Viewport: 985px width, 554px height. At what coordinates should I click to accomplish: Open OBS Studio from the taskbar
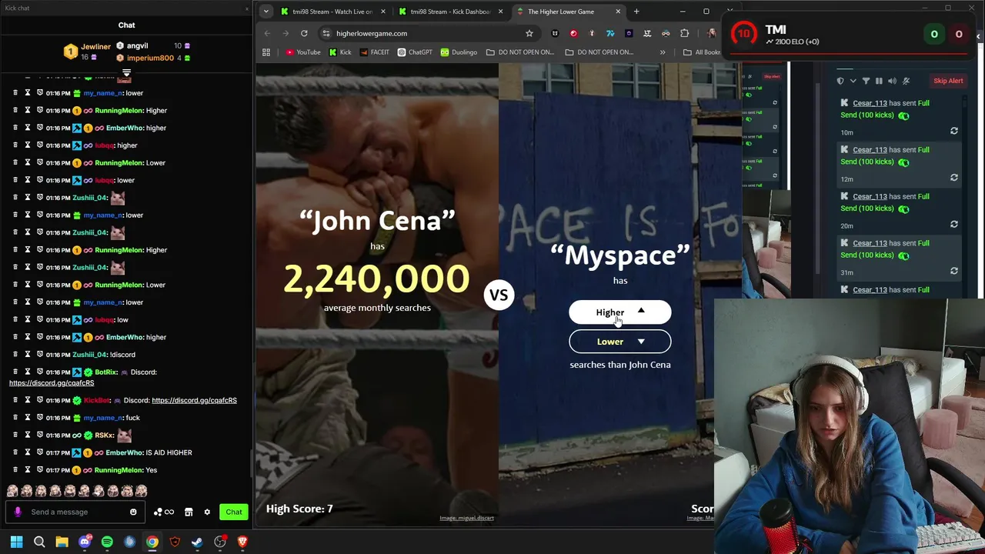pyautogui.click(x=220, y=542)
